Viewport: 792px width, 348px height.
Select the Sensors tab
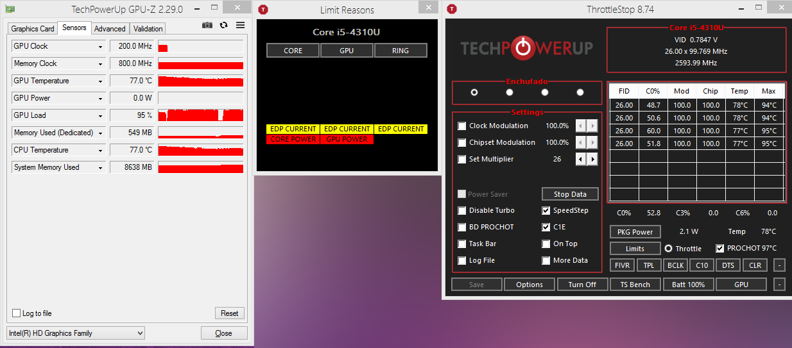pos(74,28)
